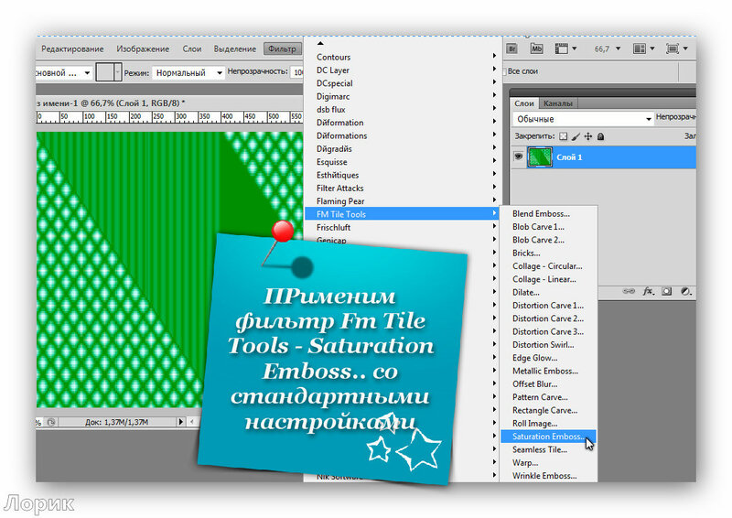Screen dimensions: 732x518
Task: Open the Обычные blend mode dropdown
Action: tap(583, 119)
